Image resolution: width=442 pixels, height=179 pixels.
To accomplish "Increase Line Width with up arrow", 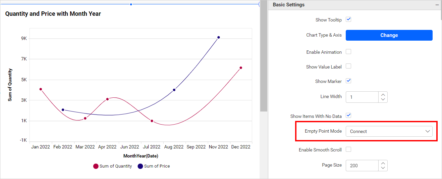I will [383, 95].
